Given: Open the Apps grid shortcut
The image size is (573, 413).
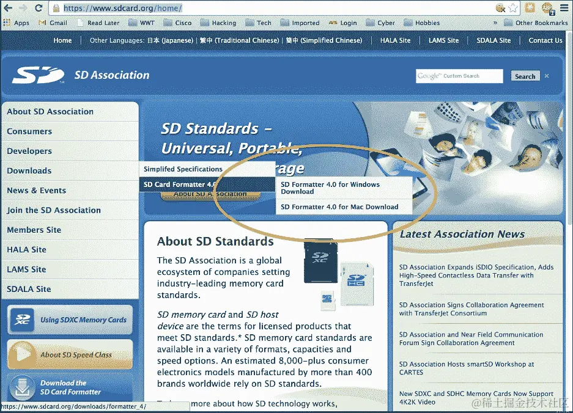Looking at the screenshot, I should point(17,23).
